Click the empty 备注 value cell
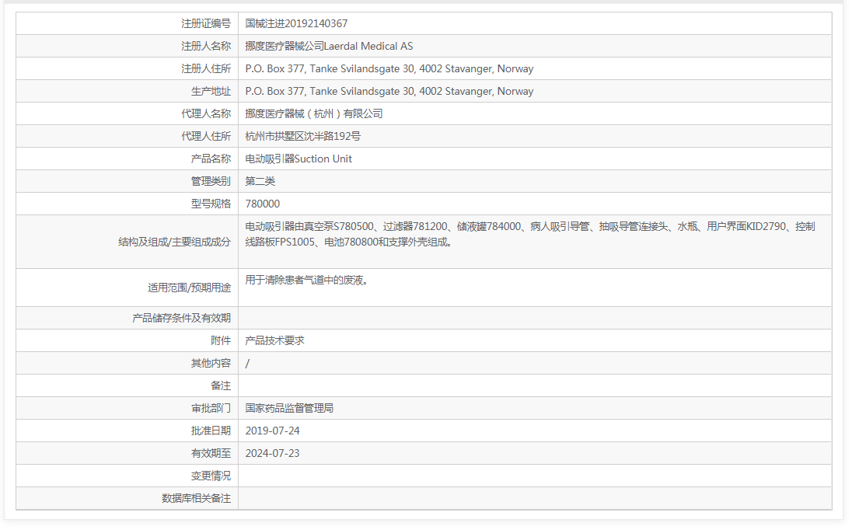 [534, 385]
